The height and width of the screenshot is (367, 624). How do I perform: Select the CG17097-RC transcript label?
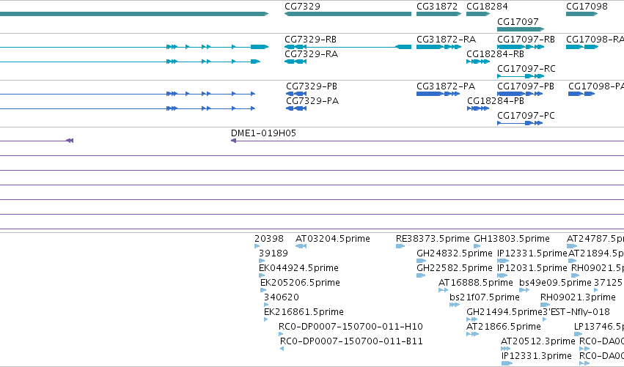coord(526,69)
